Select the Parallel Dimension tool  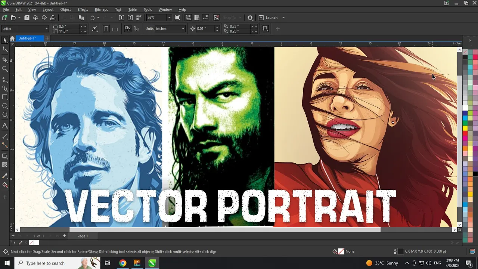[5, 136]
